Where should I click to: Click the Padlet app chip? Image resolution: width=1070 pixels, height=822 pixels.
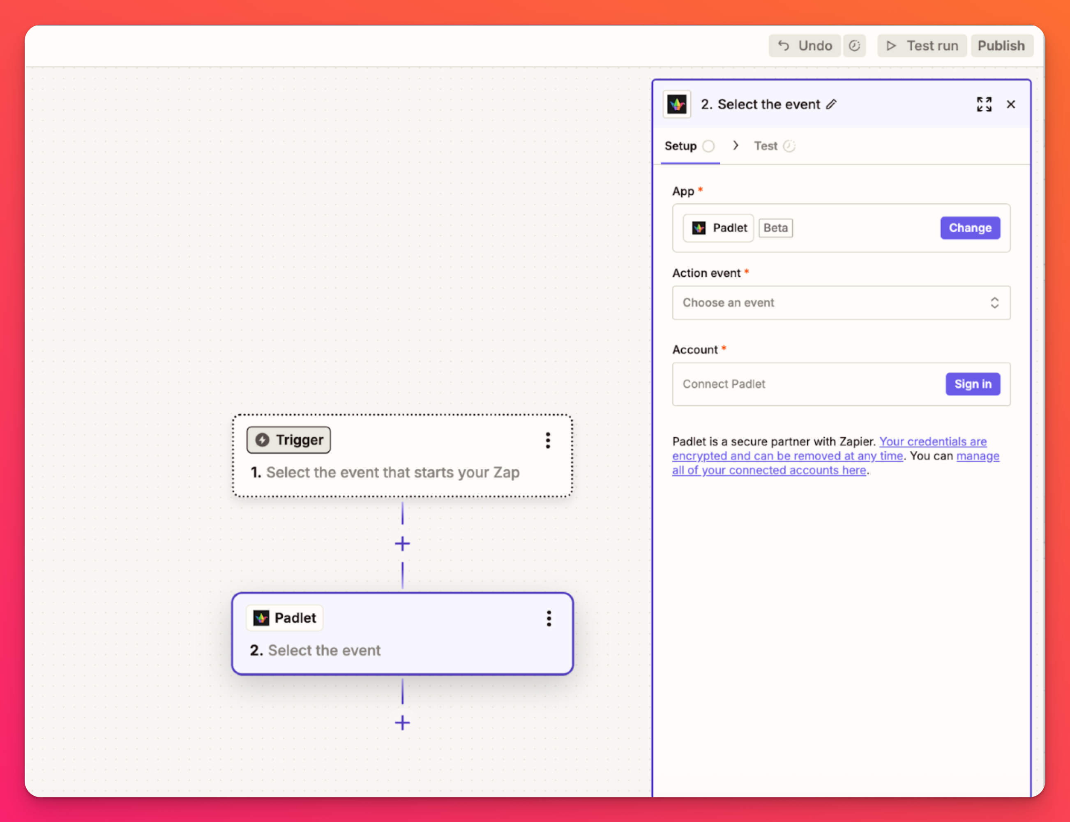coord(718,228)
